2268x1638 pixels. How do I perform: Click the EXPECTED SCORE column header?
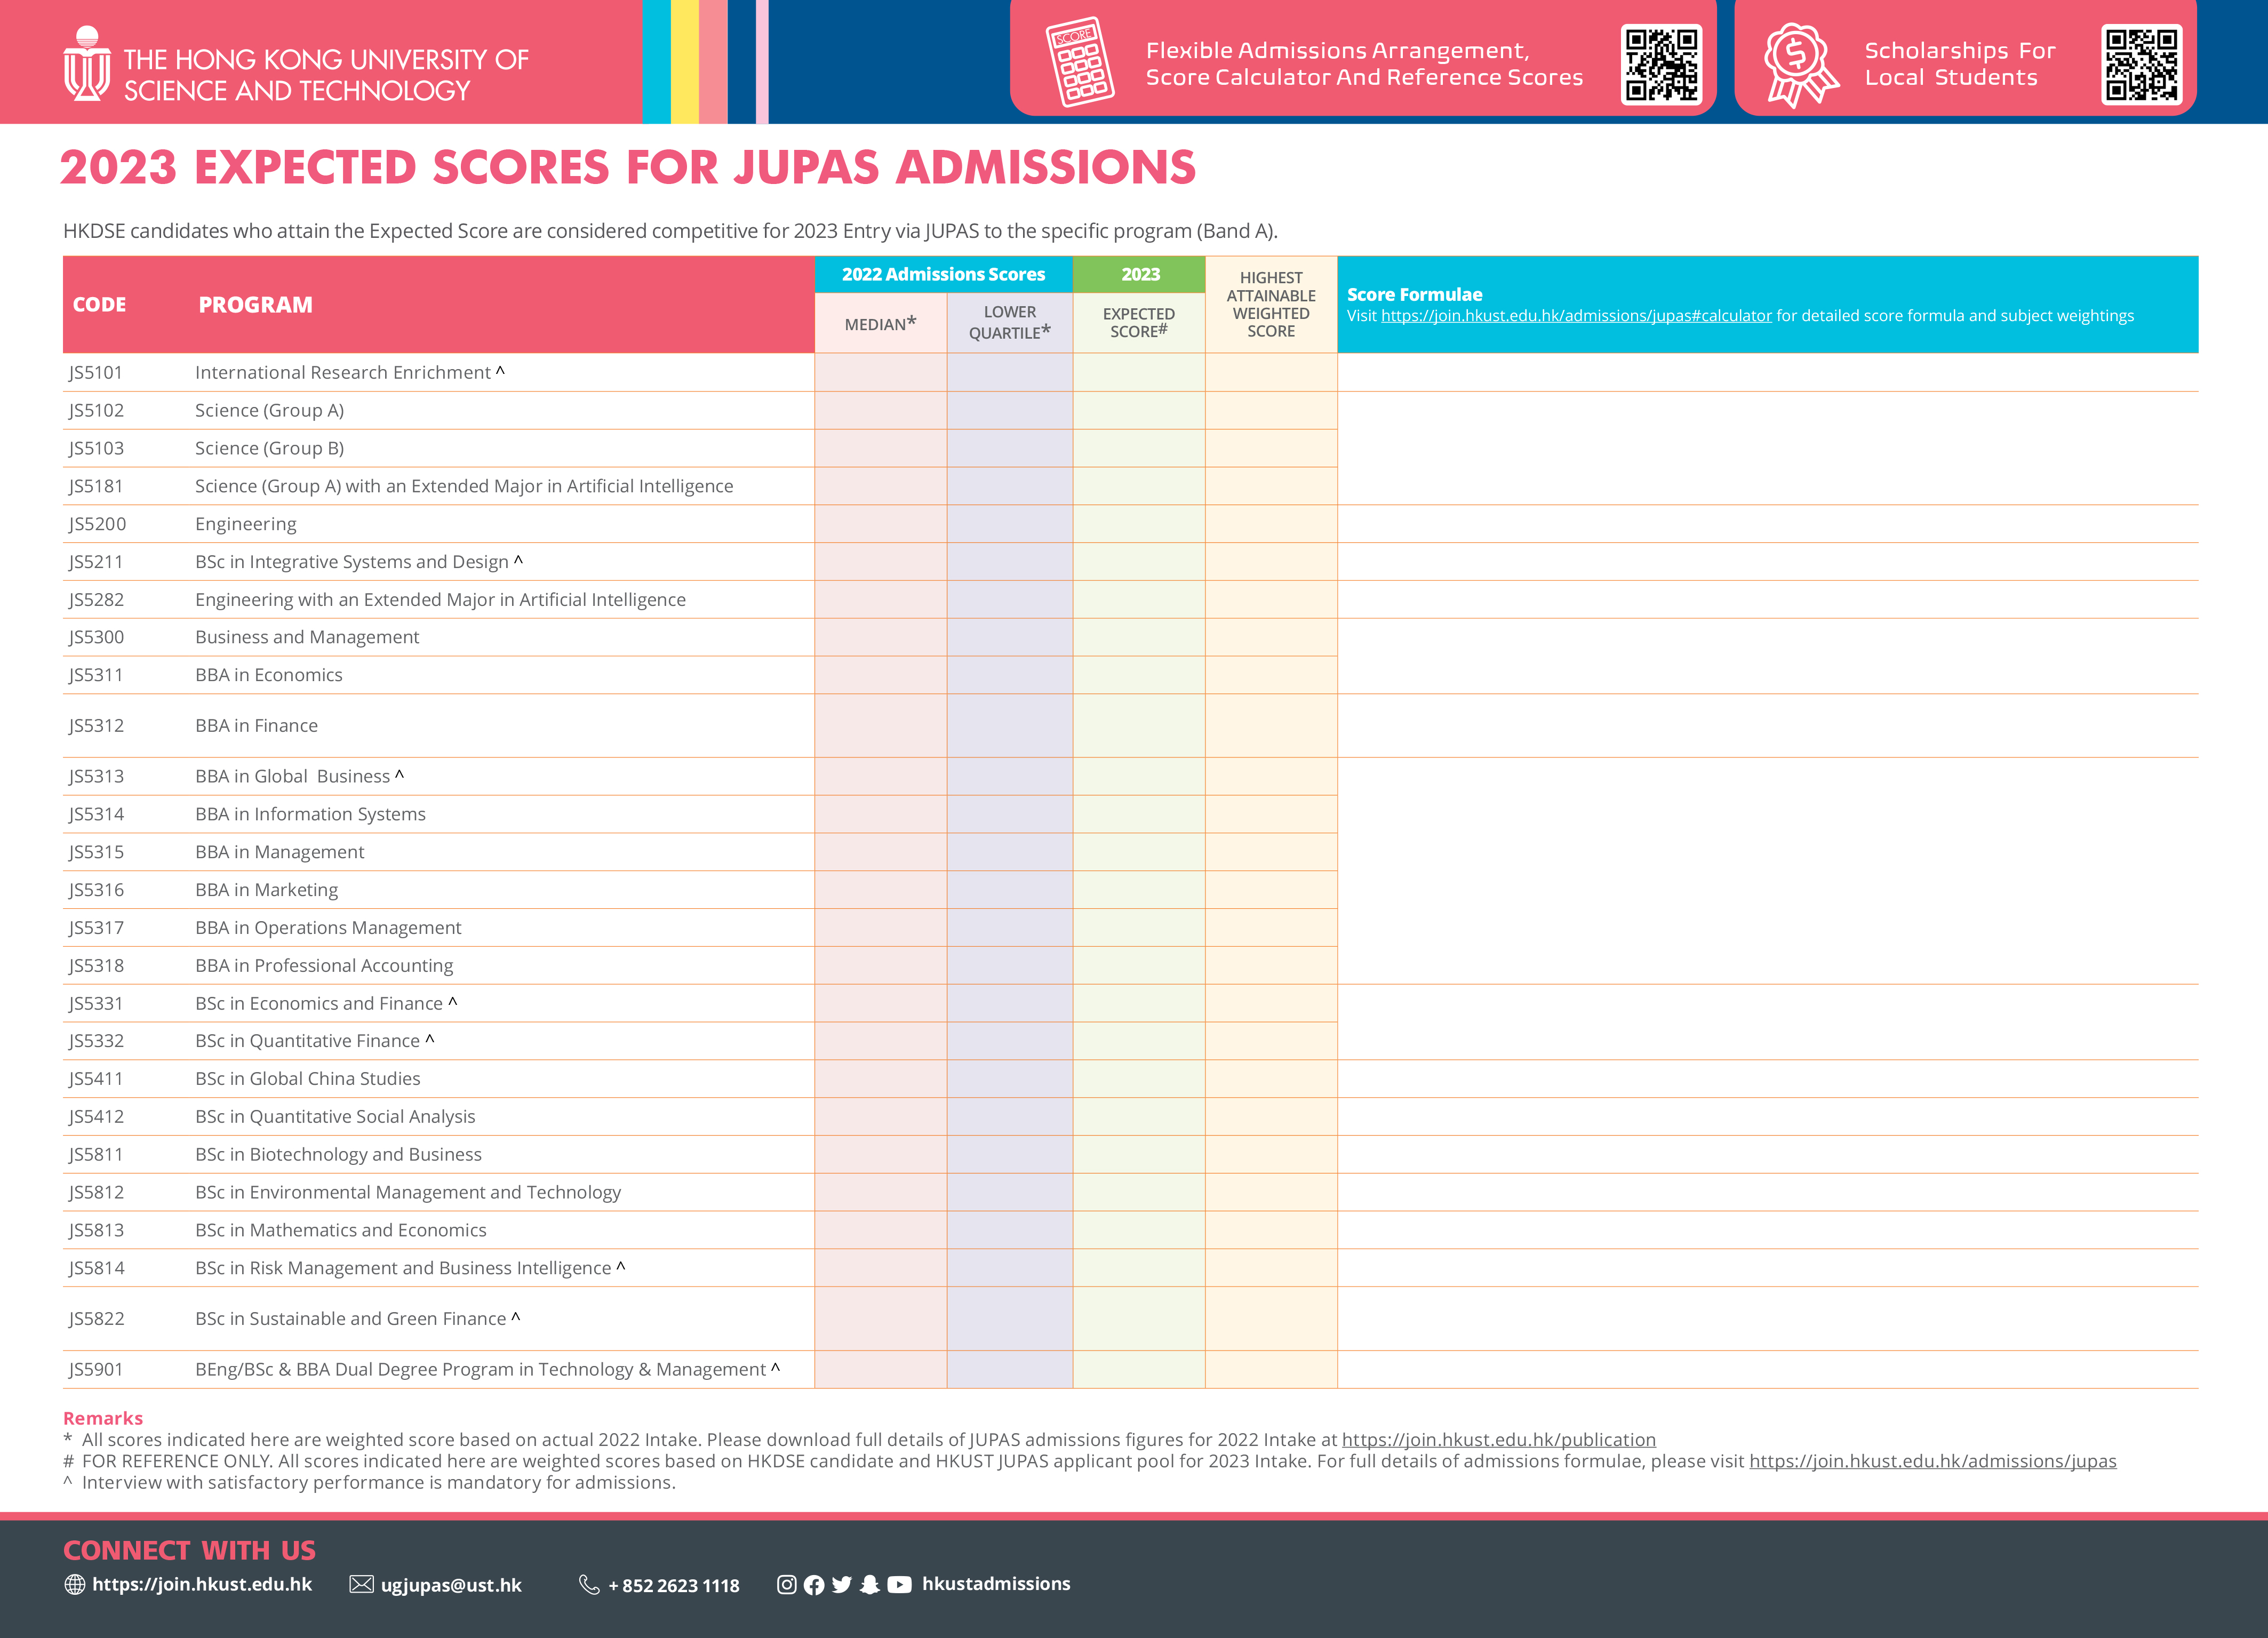[1139, 323]
